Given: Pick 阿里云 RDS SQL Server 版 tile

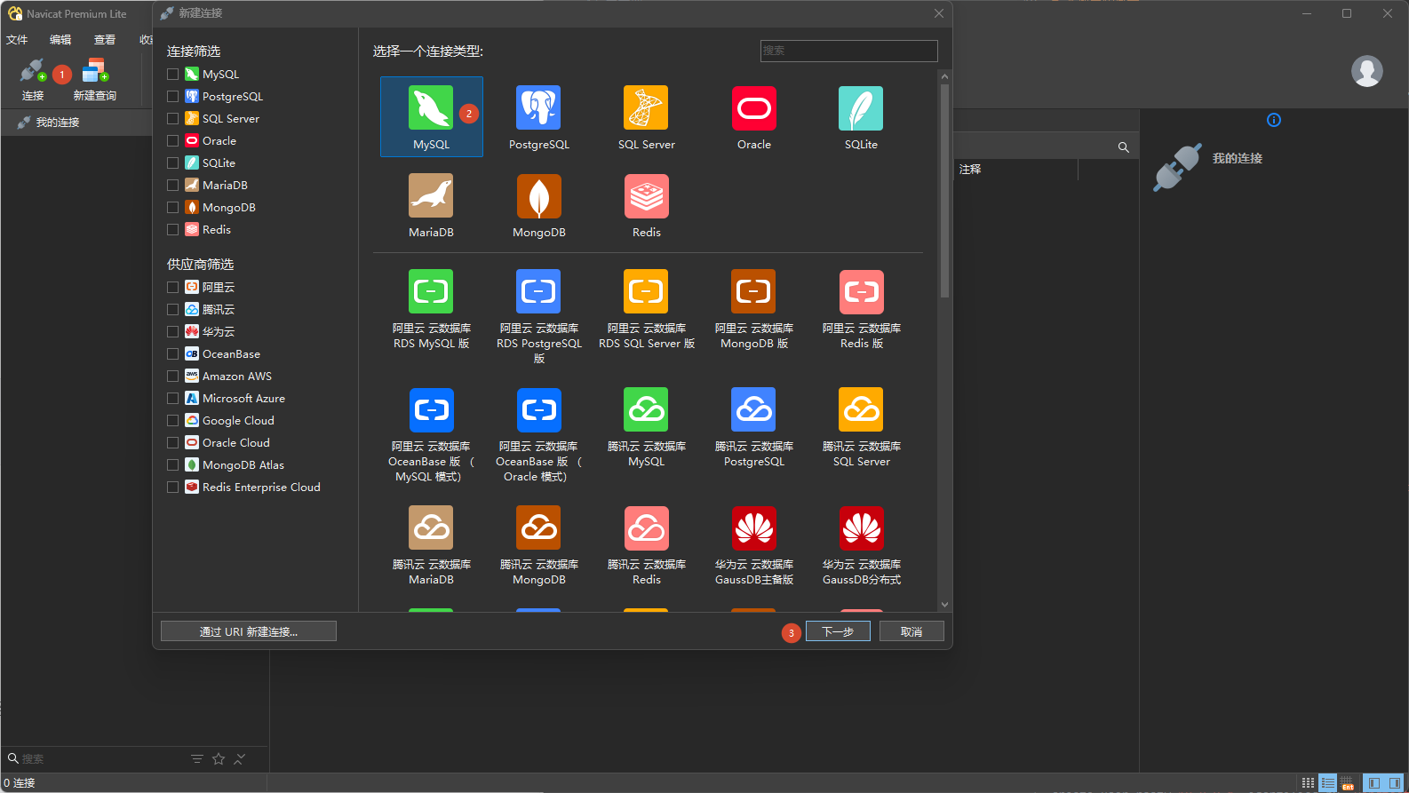Looking at the screenshot, I should (x=647, y=310).
